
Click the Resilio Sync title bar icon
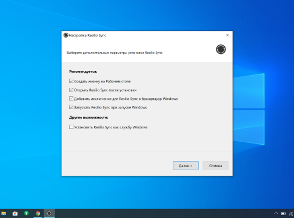(66, 35)
